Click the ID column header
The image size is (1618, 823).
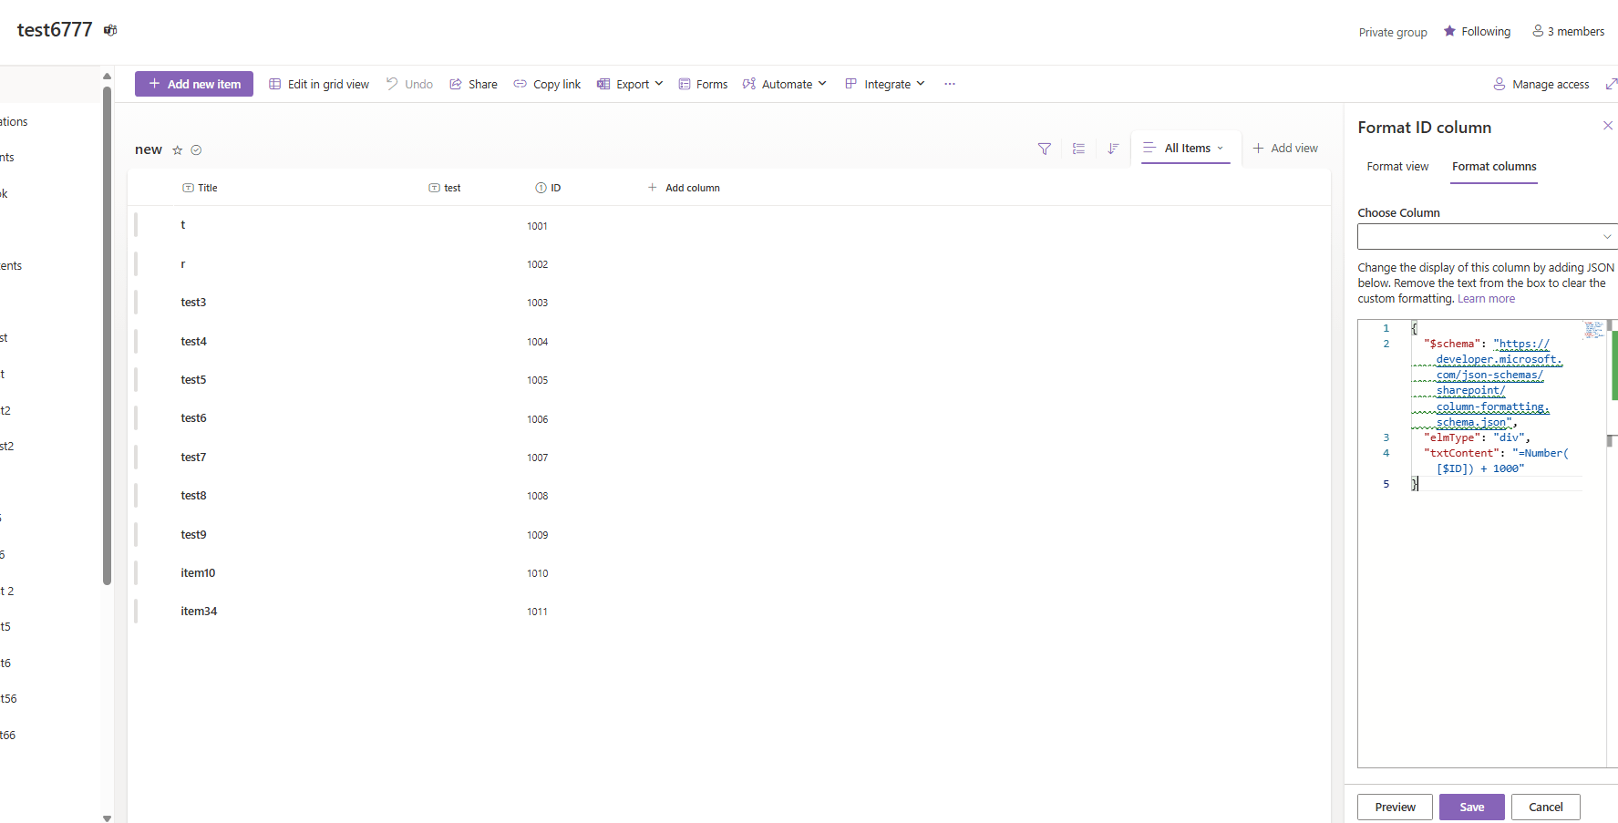coord(548,188)
